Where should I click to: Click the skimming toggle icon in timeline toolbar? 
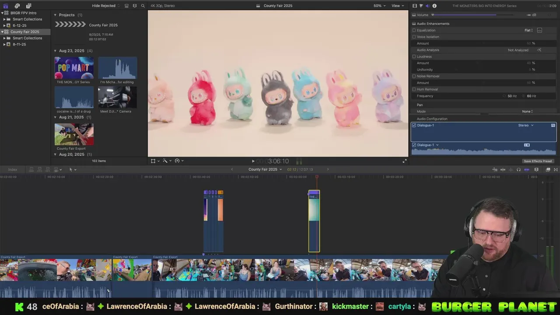click(503, 169)
